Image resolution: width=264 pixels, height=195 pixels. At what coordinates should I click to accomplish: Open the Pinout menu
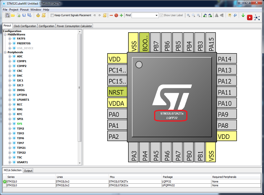pos(24,10)
